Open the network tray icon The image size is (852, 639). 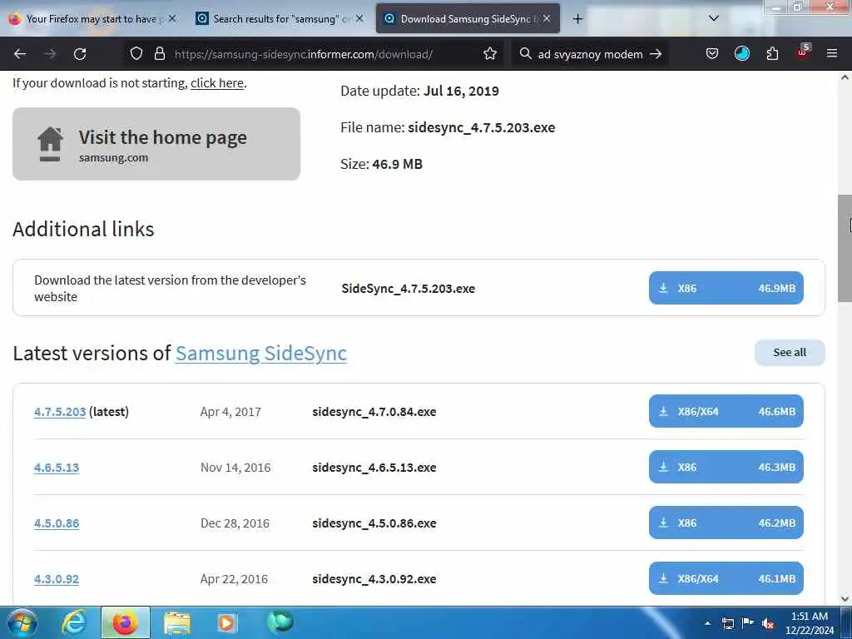pos(727,623)
